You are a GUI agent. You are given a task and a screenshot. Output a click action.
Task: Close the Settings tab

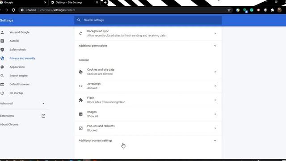coord(97,2)
